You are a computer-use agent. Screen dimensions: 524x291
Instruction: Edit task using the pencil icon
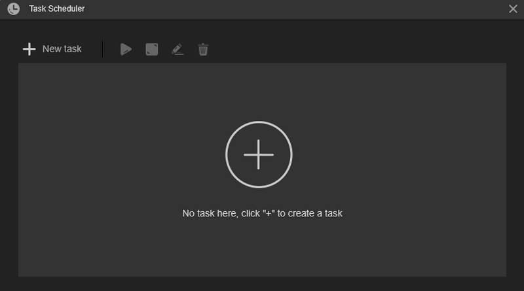[x=177, y=49]
